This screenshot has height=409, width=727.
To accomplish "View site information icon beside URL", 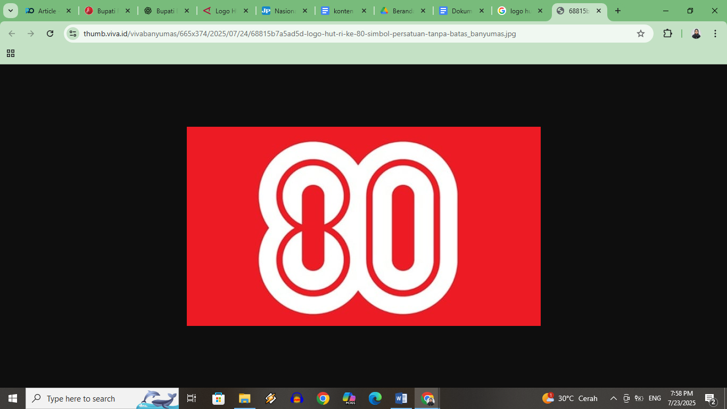I will pyautogui.click(x=73, y=34).
